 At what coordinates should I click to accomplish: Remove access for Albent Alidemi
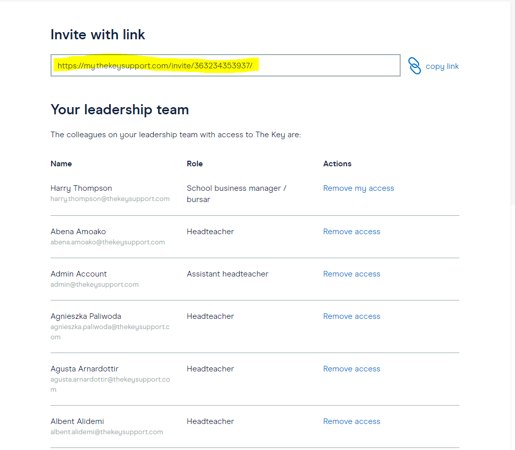click(352, 421)
